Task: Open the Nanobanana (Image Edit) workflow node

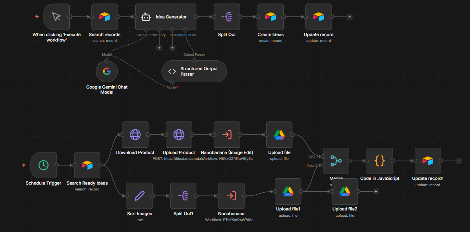Action: click(227, 134)
